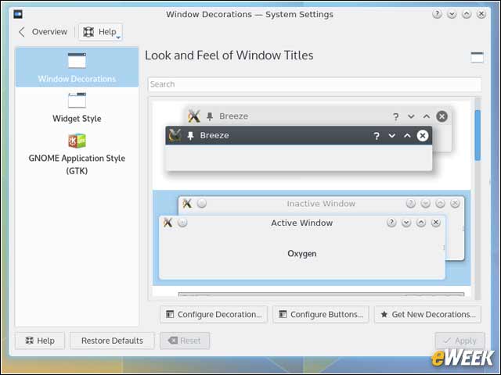This screenshot has height=375, width=501.
Task: Click minimize chevron on active Breeze preview
Action: (x=391, y=136)
